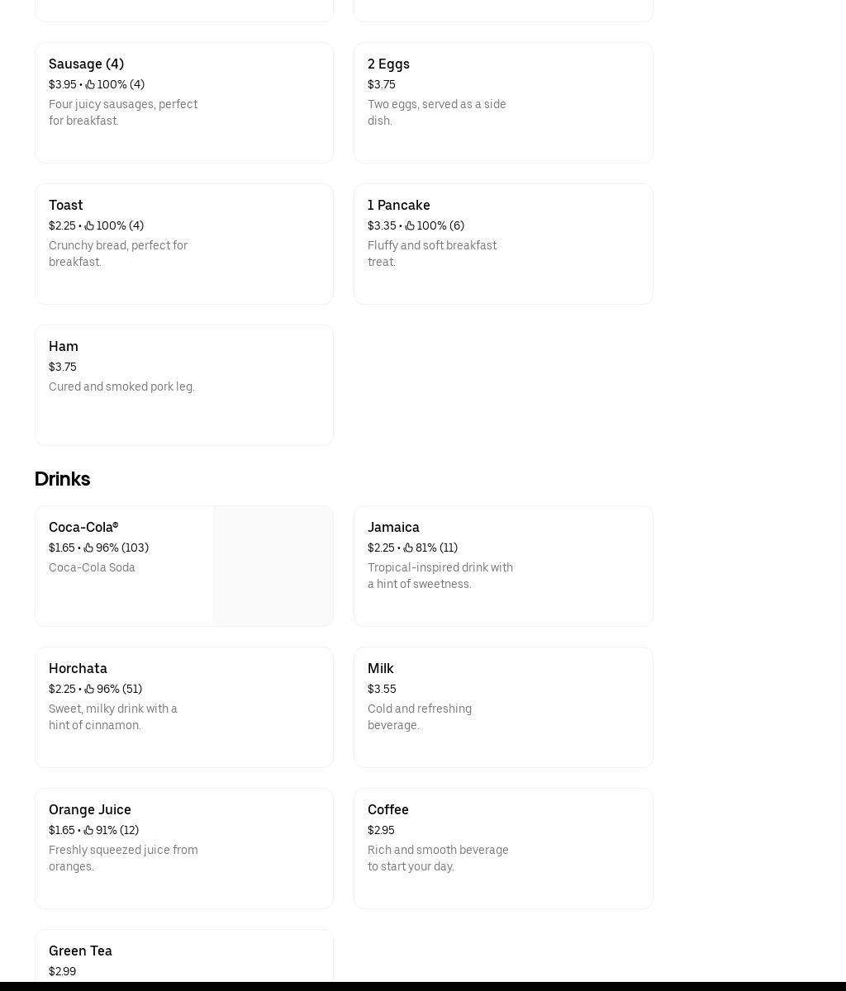
Task: Select the Horchata item title
Action: point(78,668)
